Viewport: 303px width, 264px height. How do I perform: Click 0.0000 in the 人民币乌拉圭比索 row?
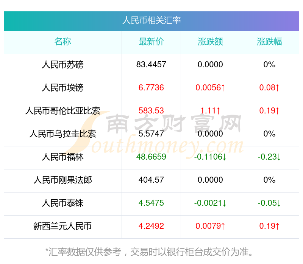[210, 134]
